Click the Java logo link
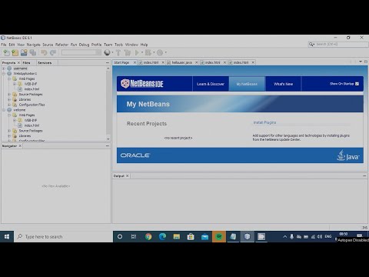 tap(348, 155)
